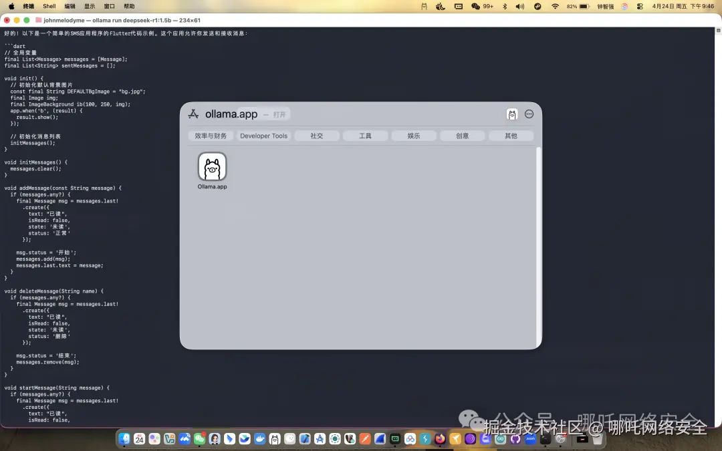The height and width of the screenshot is (451, 722).
Task: Open Finder from the Dock
Action: coord(124,439)
